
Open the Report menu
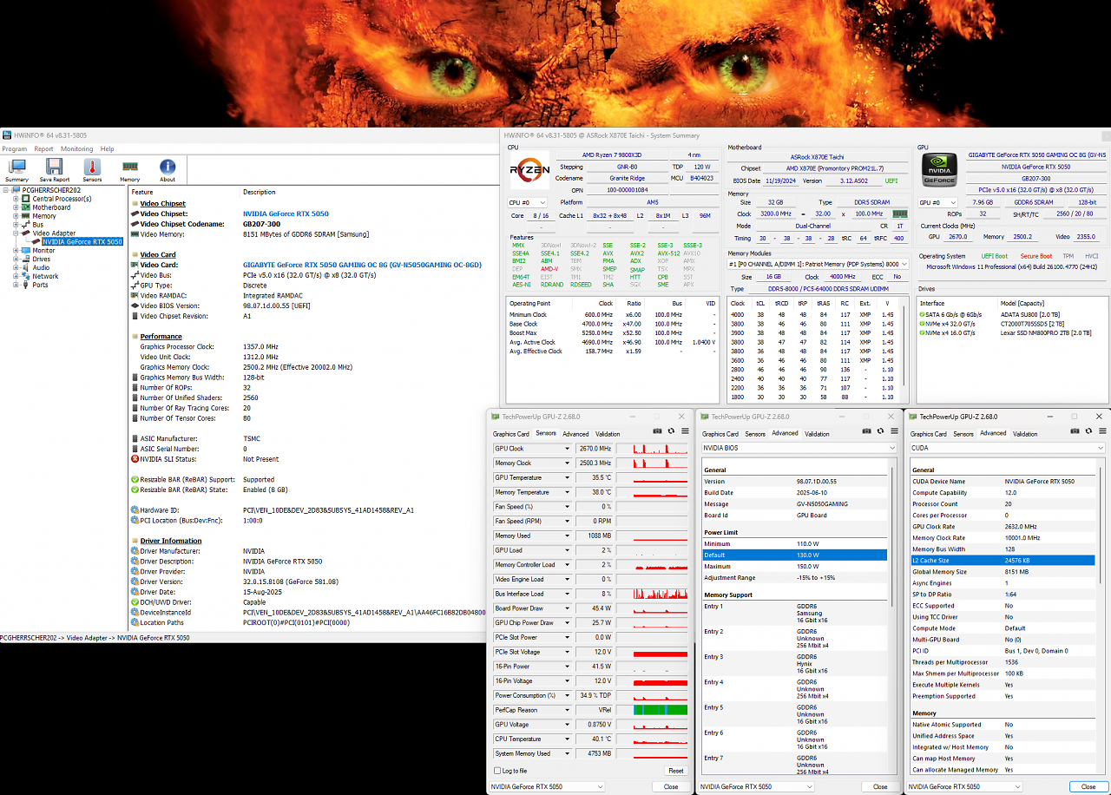[x=43, y=148]
